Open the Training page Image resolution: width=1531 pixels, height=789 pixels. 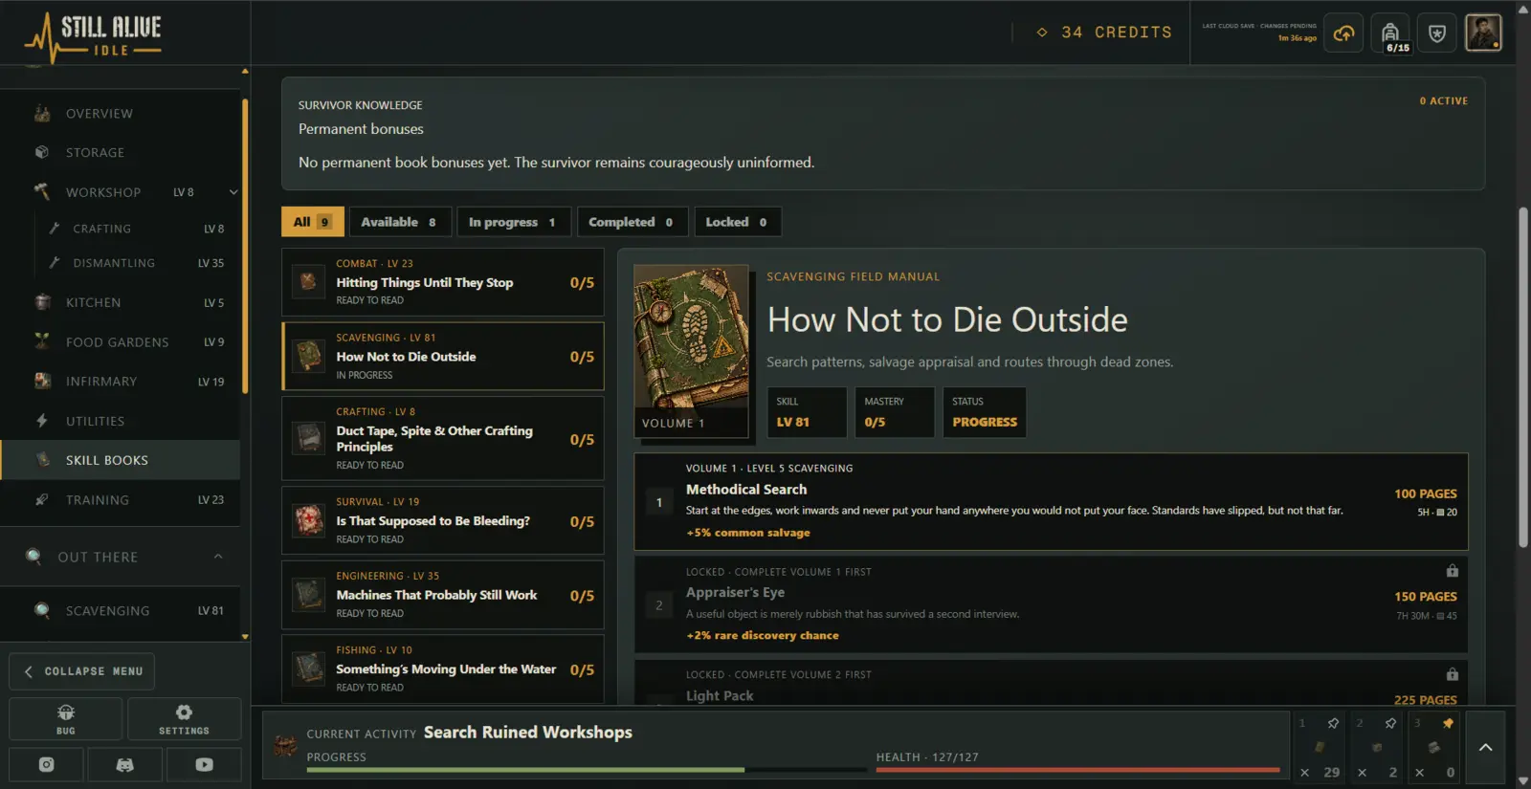point(121,500)
